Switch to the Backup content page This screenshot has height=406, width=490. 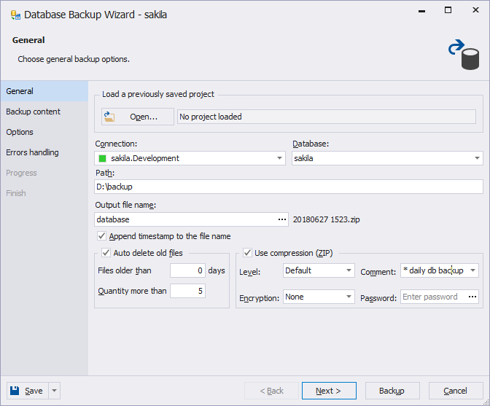[33, 112]
